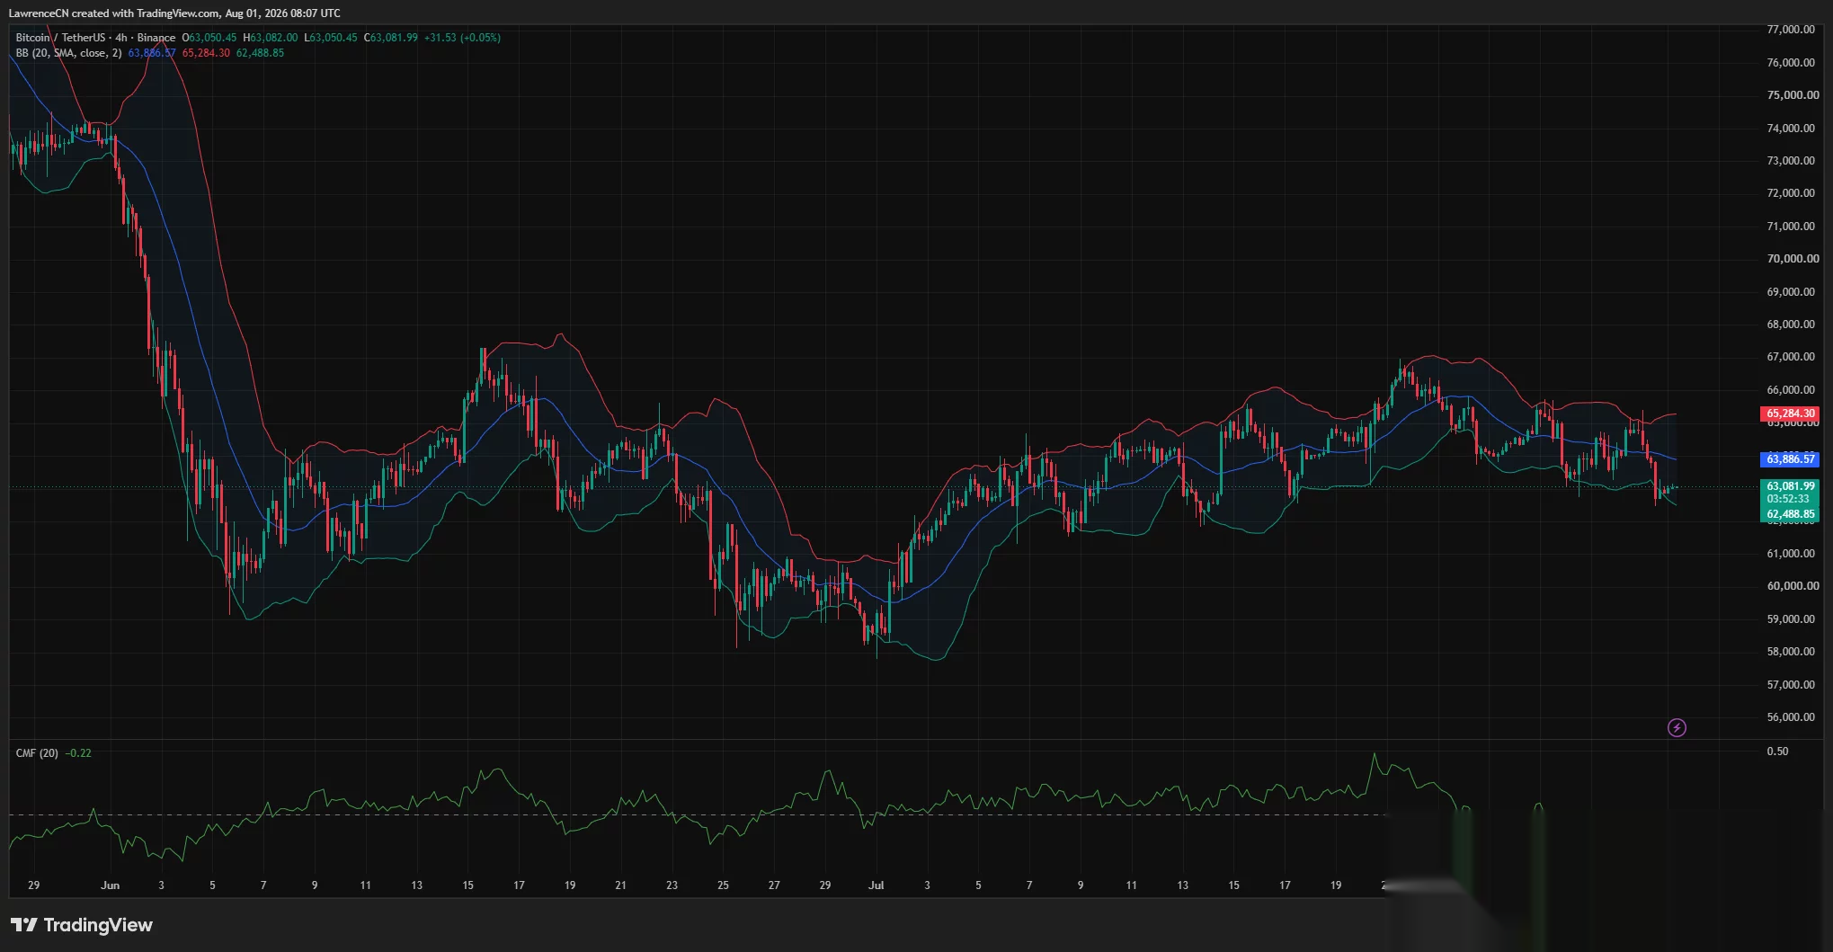Click the 71,000.00 price axis label
Screen dimensions: 1833x952
(x=1791, y=227)
